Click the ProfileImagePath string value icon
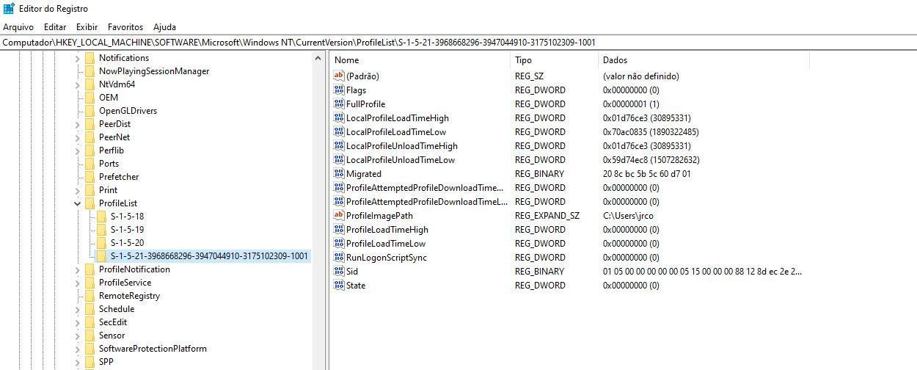Image resolution: width=917 pixels, height=370 pixels. tap(339, 215)
